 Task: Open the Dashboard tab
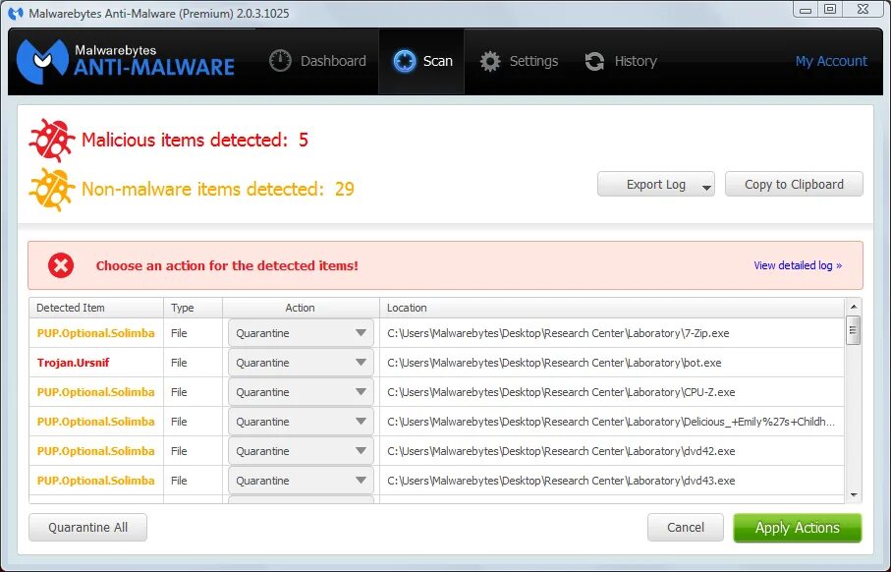coord(317,61)
